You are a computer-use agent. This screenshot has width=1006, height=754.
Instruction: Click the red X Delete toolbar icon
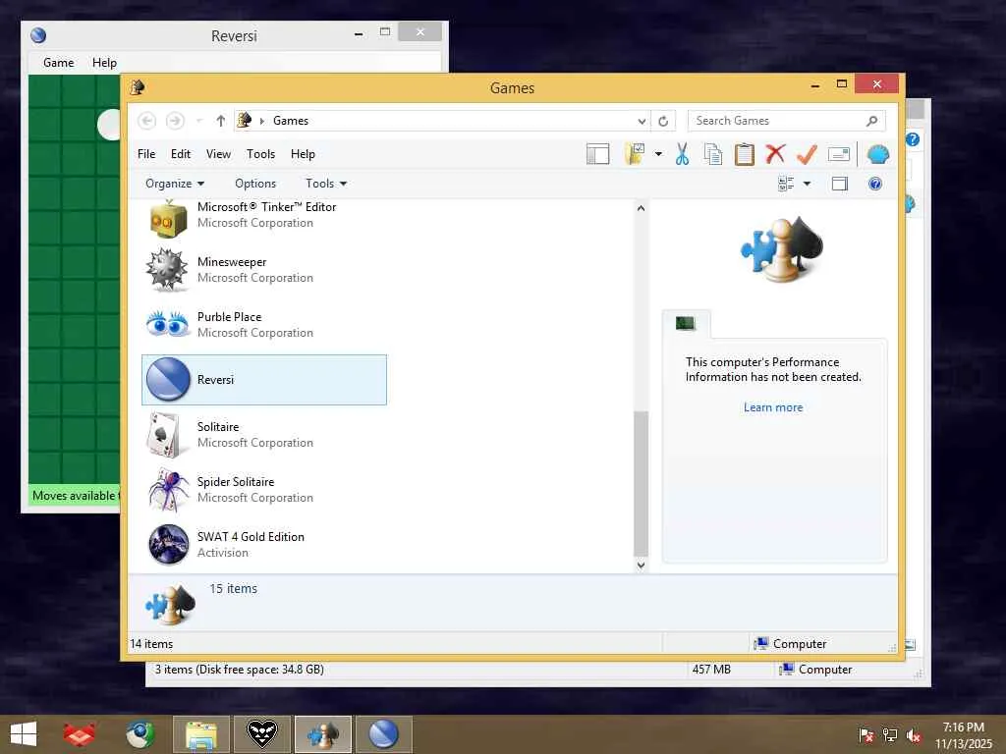pyautogui.click(x=776, y=154)
